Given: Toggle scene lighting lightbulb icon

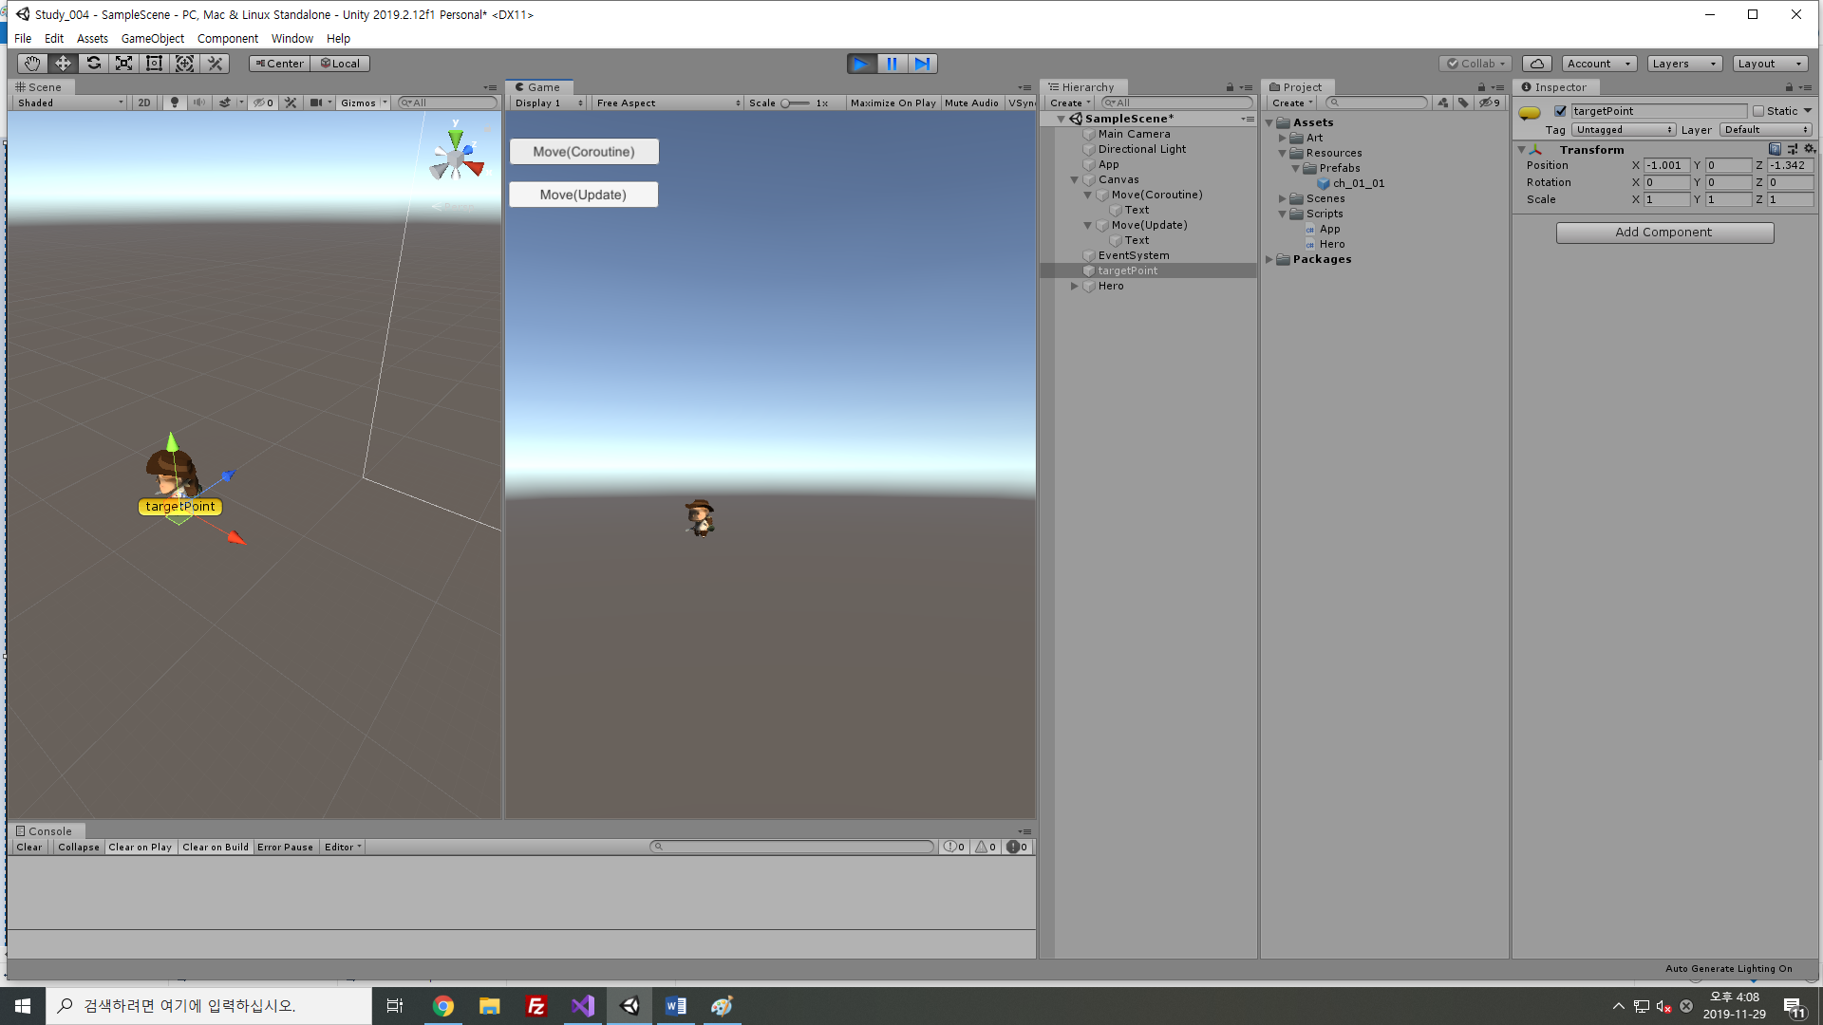Looking at the screenshot, I should pyautogui.click(x=174, y=102).
